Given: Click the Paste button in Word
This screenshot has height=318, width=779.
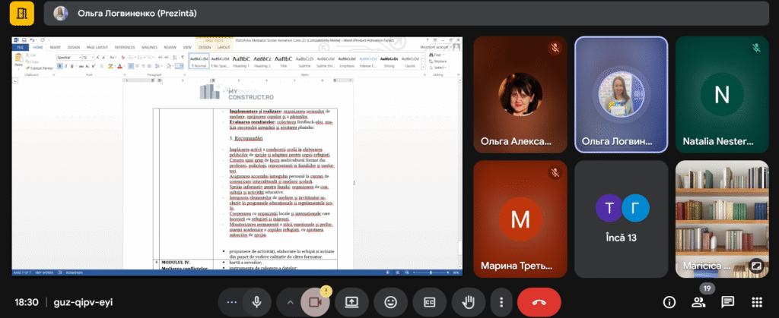Looking at the screenshot, I should (18, 61).
